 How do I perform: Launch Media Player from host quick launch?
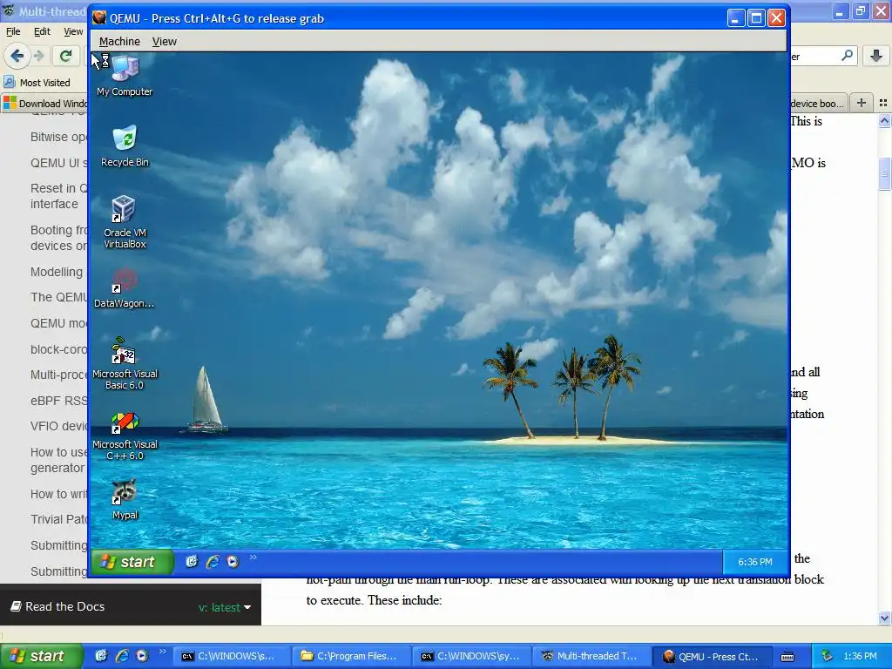click(x=142, y=656)
